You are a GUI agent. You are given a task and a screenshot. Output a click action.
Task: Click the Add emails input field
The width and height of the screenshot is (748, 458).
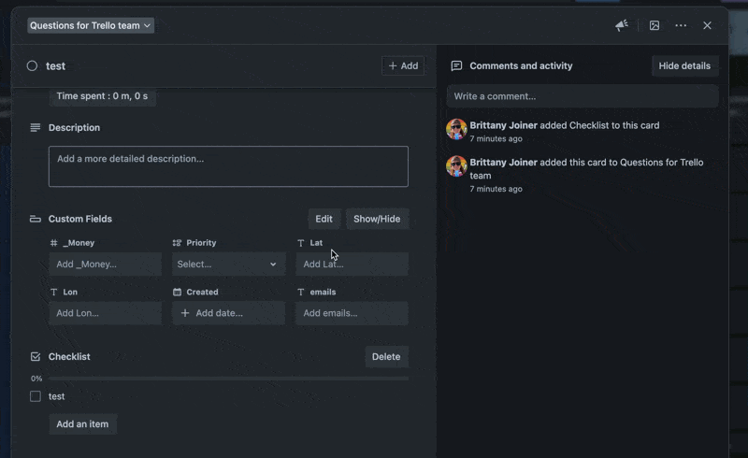352,313
